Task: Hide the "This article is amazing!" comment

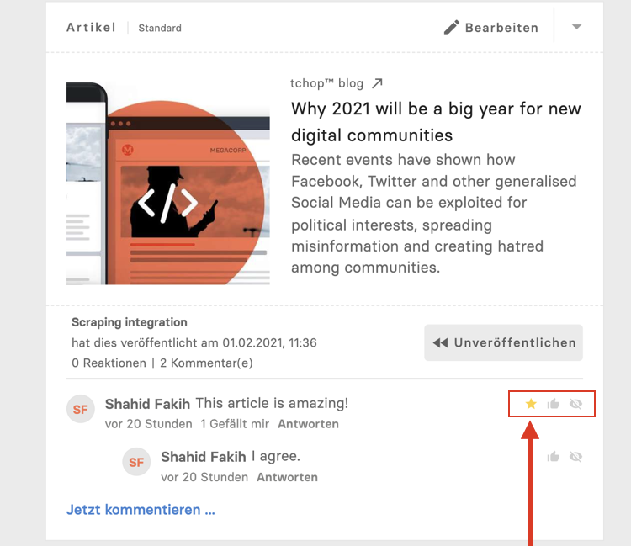Action: [575, 404]
